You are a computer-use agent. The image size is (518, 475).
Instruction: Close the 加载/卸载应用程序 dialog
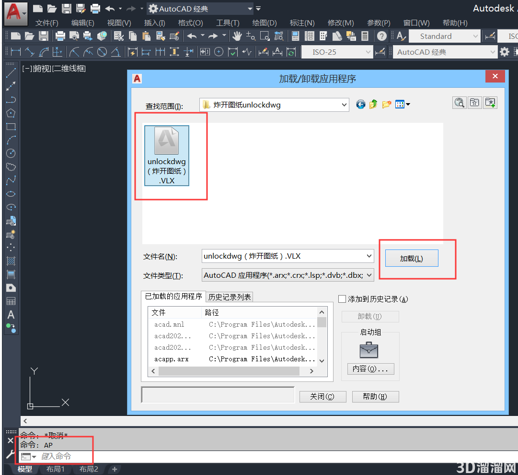(x=495, y=76)
